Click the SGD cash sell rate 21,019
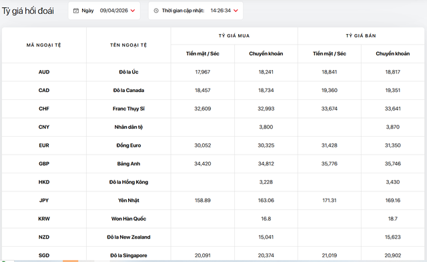The width and height of the screenshot is (427, 262). click(x=329, y=255)
